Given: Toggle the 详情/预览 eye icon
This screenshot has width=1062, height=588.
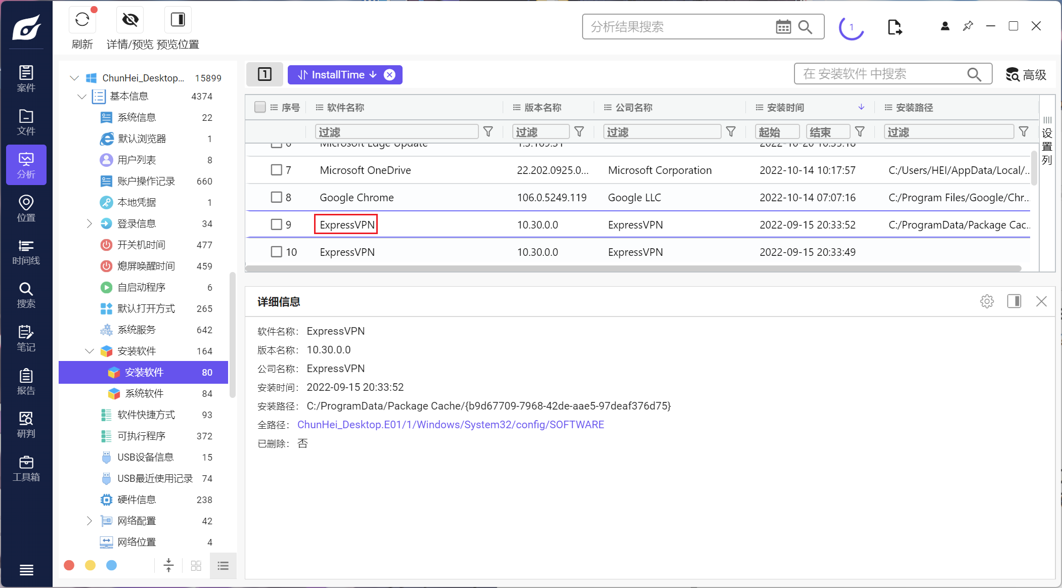Looking at the screenshot, I should (x=130, y=20).
